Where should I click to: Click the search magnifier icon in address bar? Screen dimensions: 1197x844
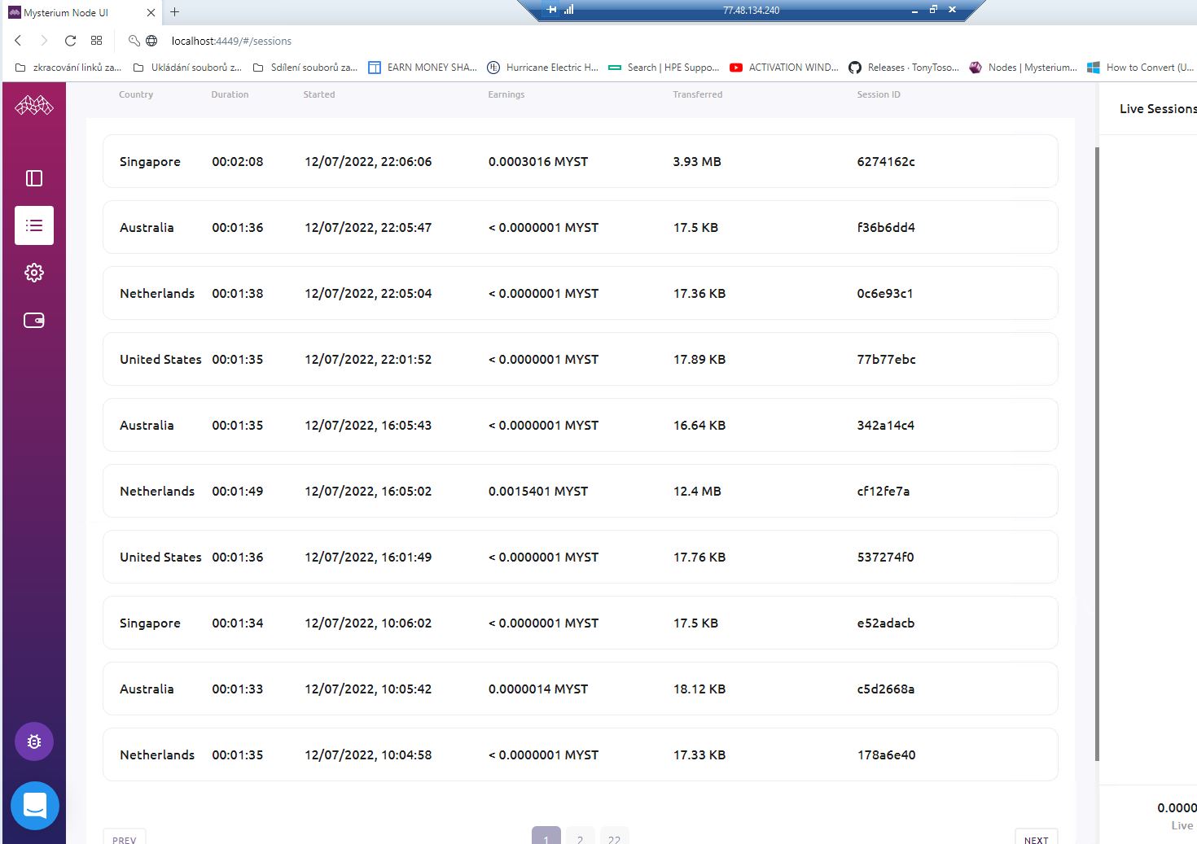pos(134,41)
